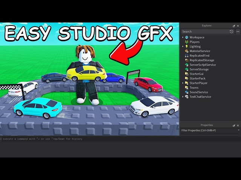This screenshot has width=241, height=180.
Task: Click the SoundService speaker icon
Action: pos(187,92)
